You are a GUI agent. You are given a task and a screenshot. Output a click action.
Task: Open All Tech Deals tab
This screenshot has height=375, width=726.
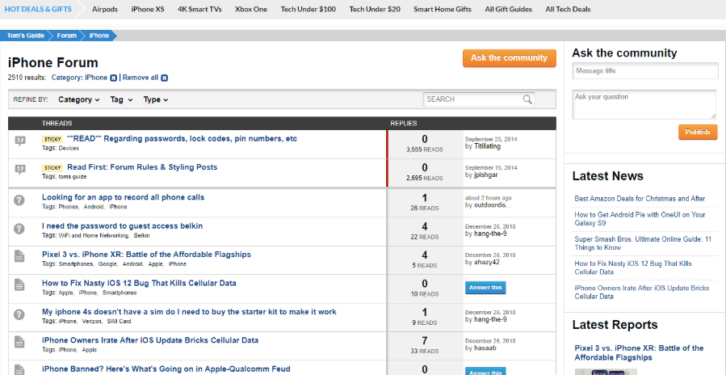568,9
